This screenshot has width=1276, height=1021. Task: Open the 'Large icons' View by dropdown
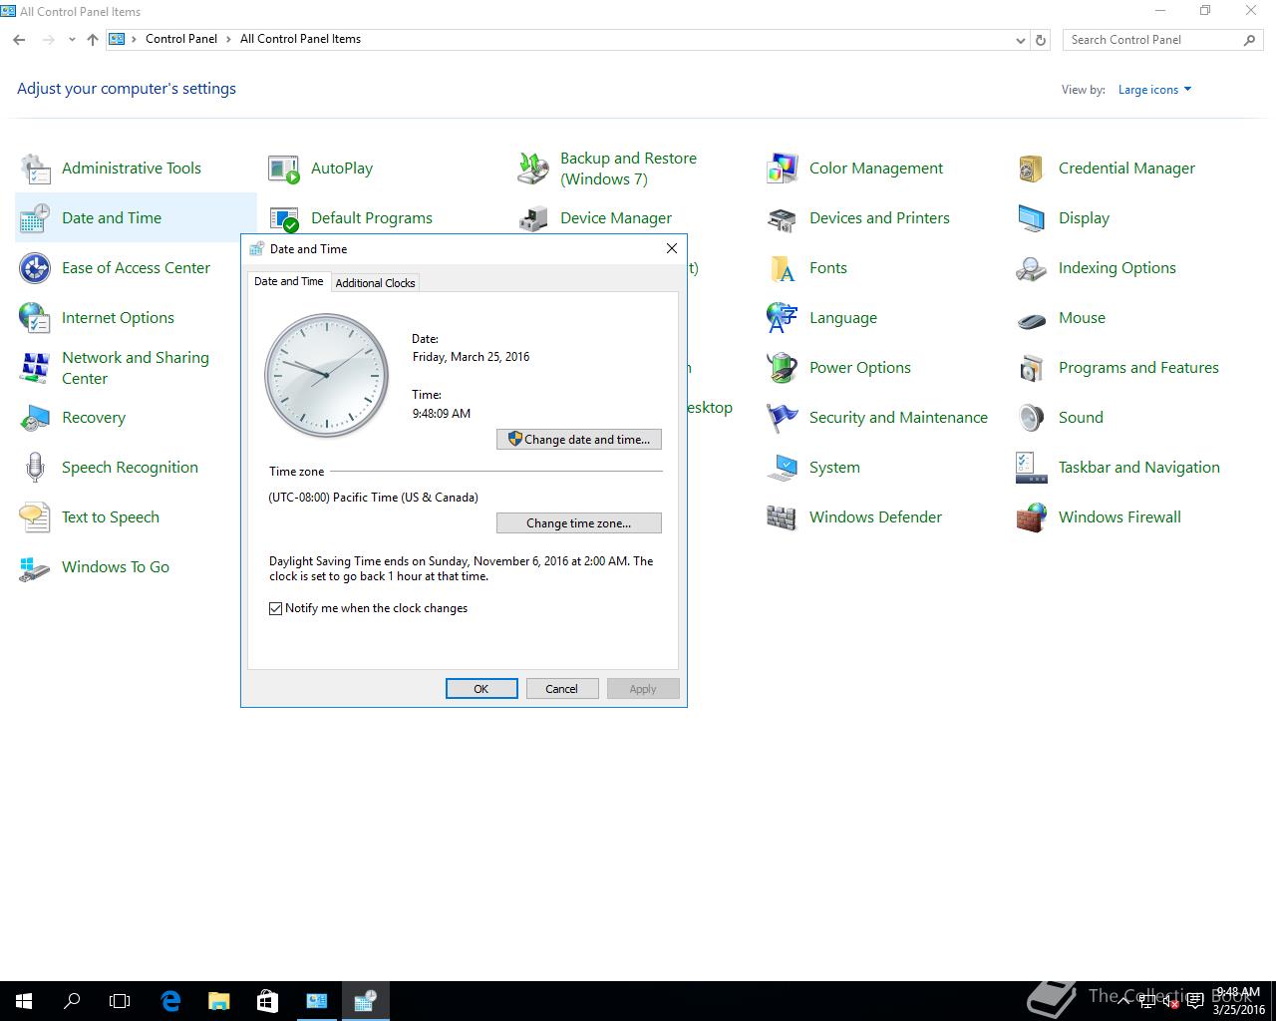coord(1154,90)
